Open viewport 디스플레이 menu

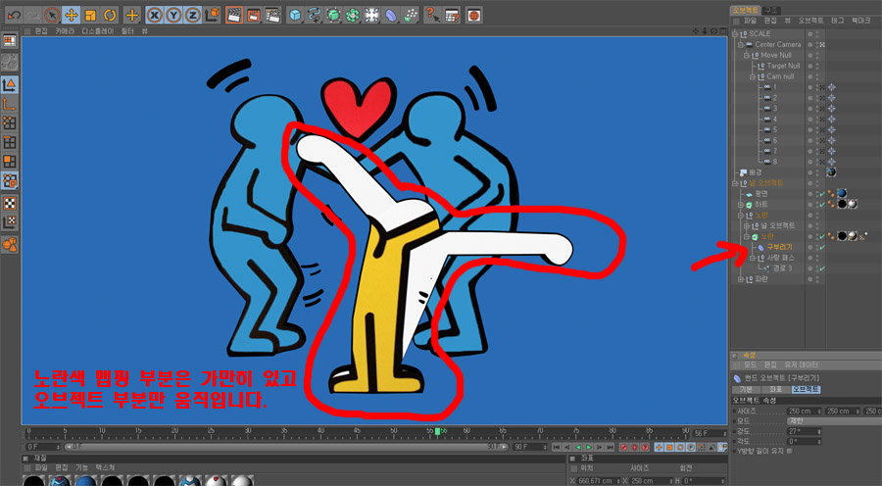click(x=97, y=31)
